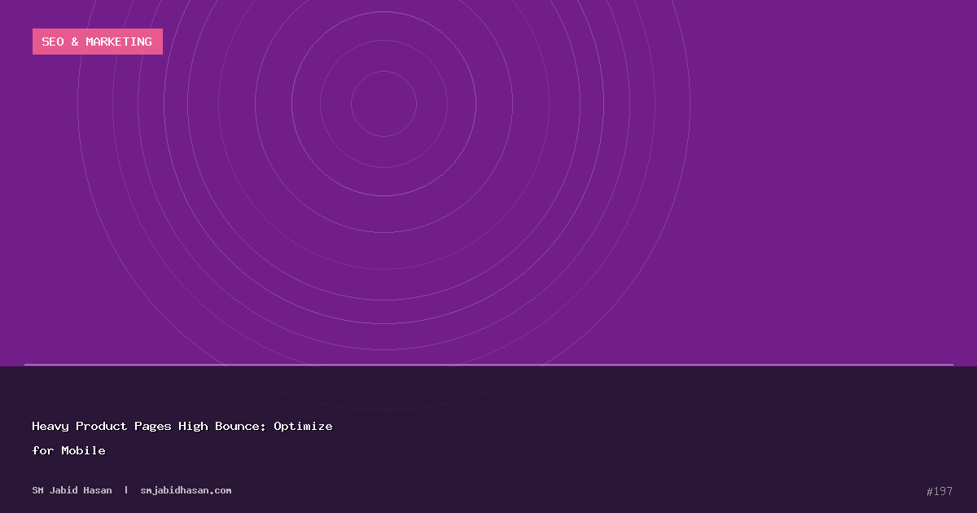Click the author name SM Jabid Hasan
This screenshot has height=513, width=977.
click(72, 490)
